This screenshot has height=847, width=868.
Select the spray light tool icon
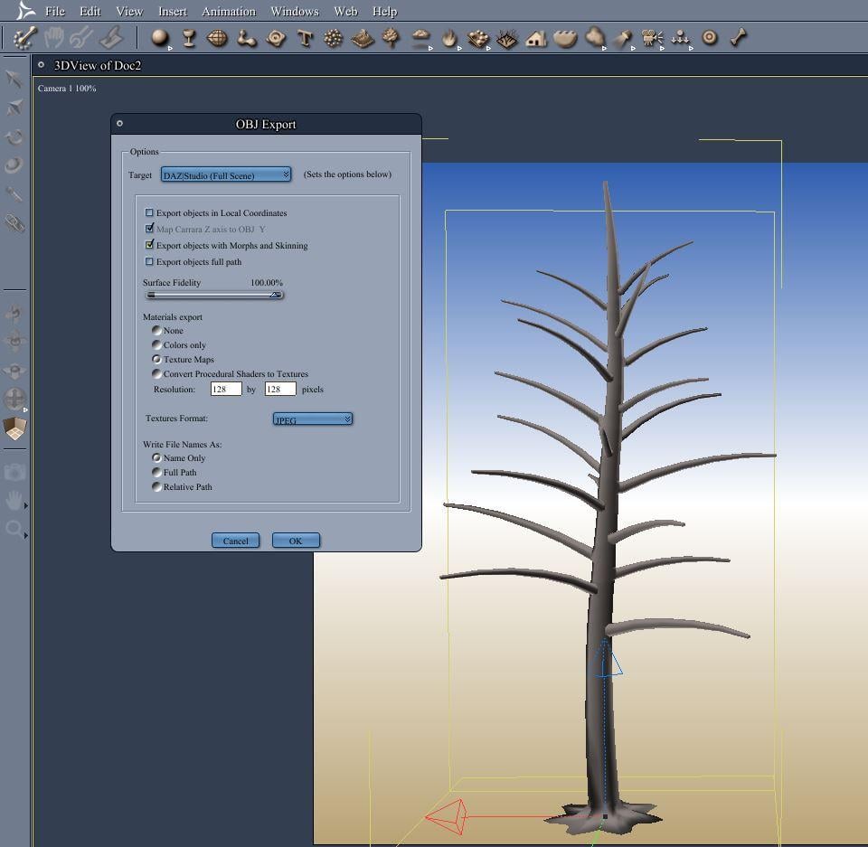tap(622, 38)
